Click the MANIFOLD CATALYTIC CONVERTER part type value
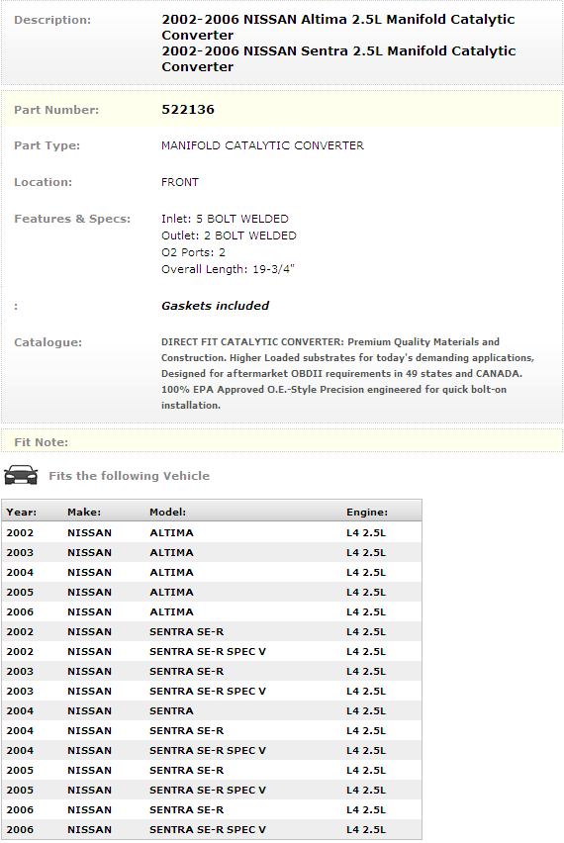Image resolution: width=564 pixels, height=843 pixels. point(262,145)
